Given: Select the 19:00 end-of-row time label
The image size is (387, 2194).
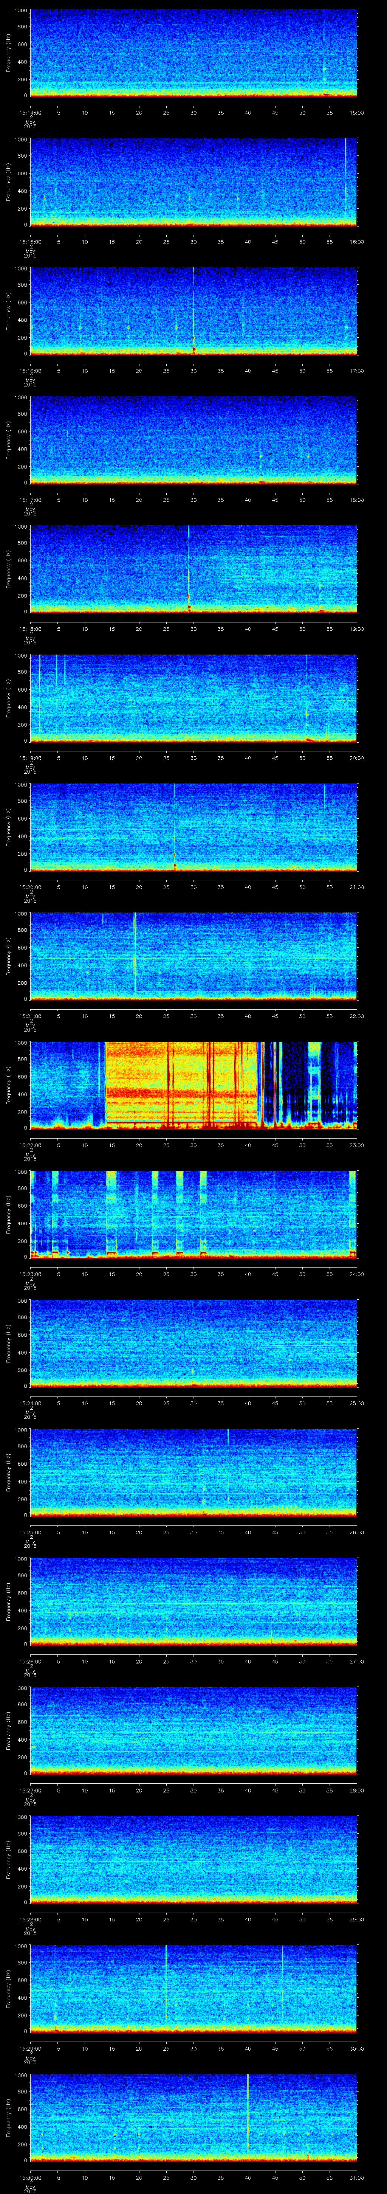Looking at the screenshot, I should (356, 628).
